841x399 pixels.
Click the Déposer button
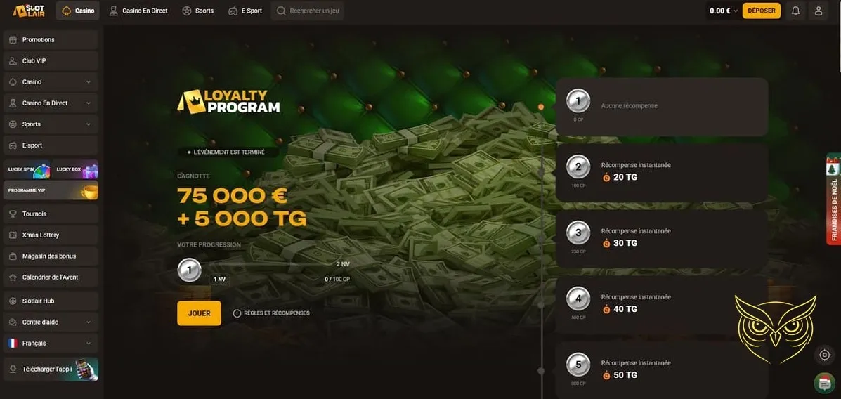pos(761,11)
